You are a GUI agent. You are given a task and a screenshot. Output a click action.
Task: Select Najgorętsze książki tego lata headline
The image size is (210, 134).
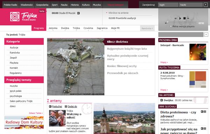pyautogui.click(x=127, y=49)
